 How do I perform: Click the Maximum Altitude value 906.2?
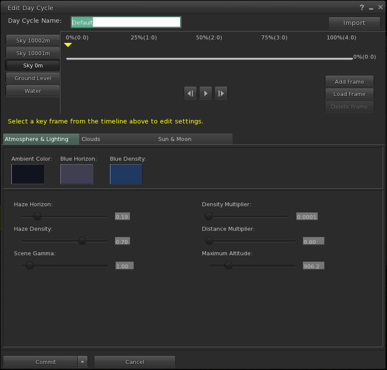pos(313,265)
